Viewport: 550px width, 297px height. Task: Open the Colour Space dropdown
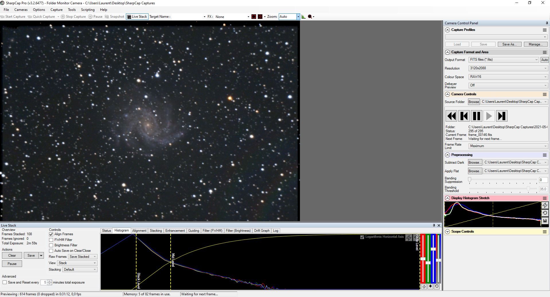tap(508, 77)
